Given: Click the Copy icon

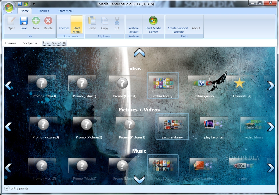Looking at the screenshot, I should pos(104,23).
